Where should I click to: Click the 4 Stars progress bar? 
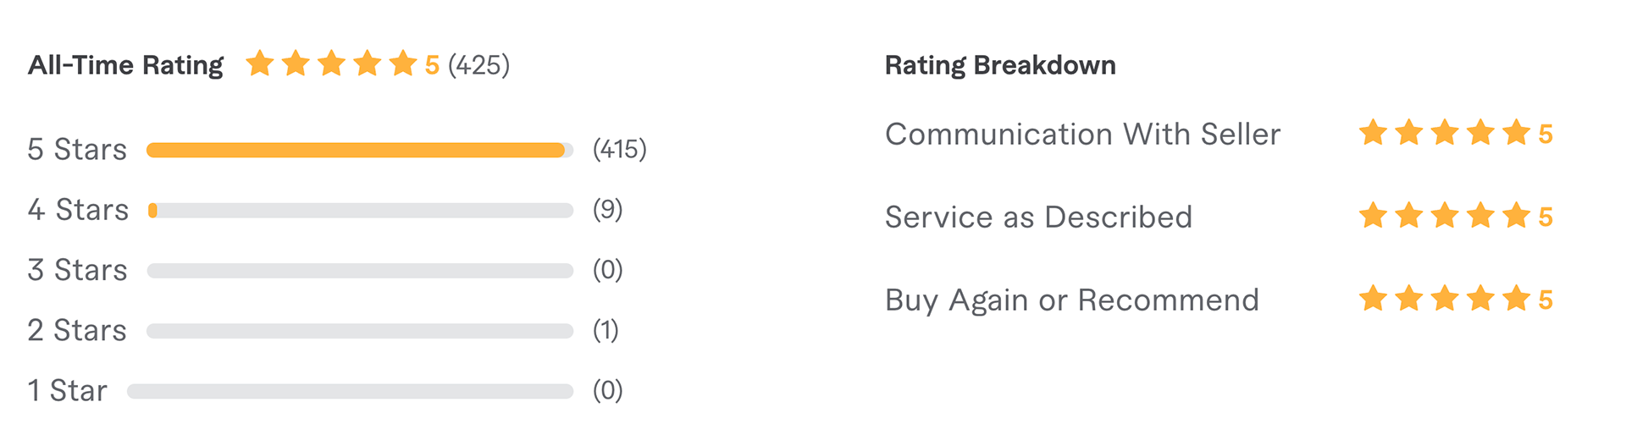(360, 210)
